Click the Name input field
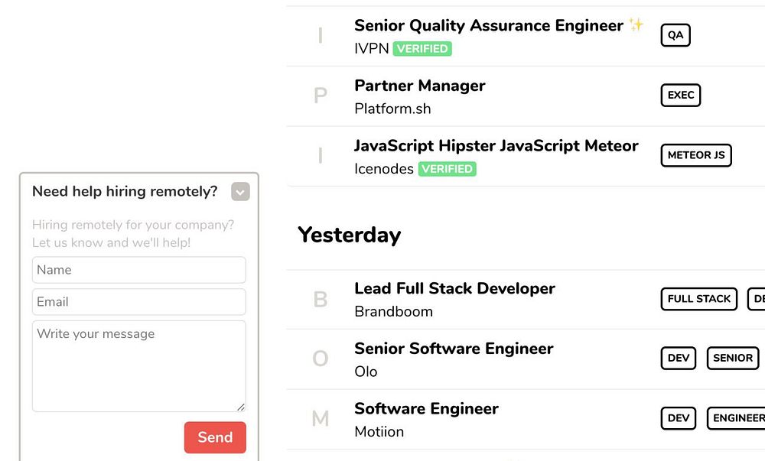This screenshot has width=765, height=461. (138, 270)
